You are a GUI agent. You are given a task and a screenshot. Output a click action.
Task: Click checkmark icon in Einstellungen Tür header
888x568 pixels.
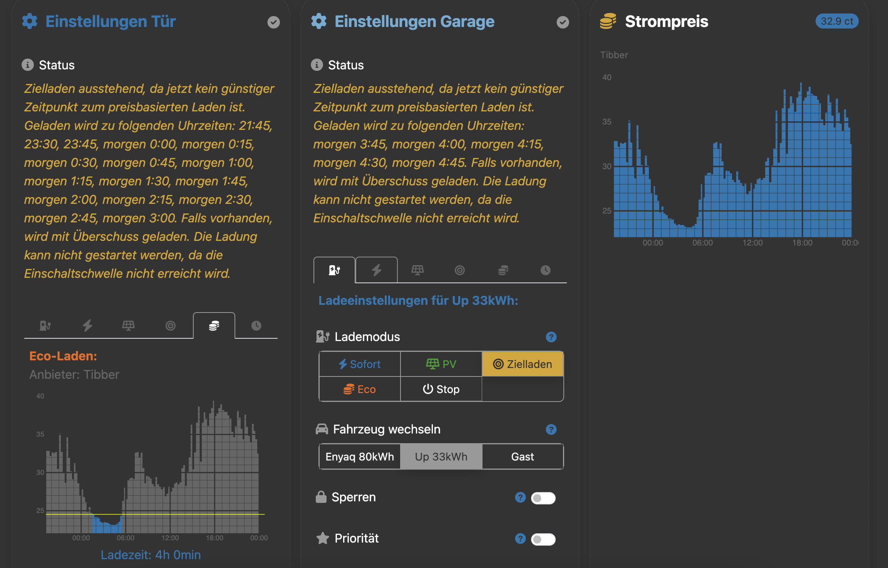tap(273, 22)
